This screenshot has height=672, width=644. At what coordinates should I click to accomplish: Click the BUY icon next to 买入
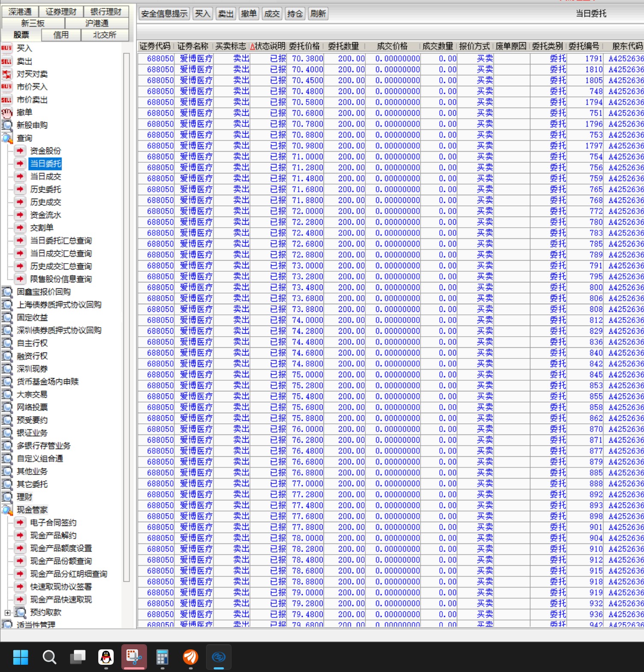(x=6, y=48)
